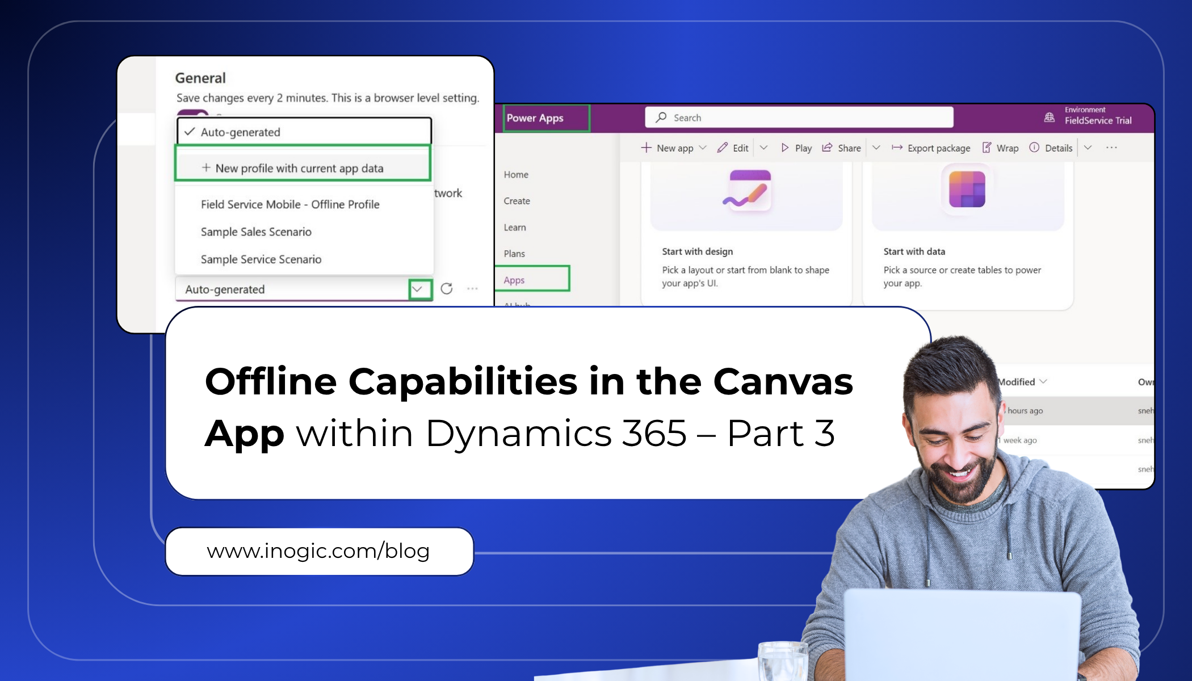Click the Edit pencil icon in toolbar
Image resolution: width=1192 pixels, height=681 pixels.
723,148
